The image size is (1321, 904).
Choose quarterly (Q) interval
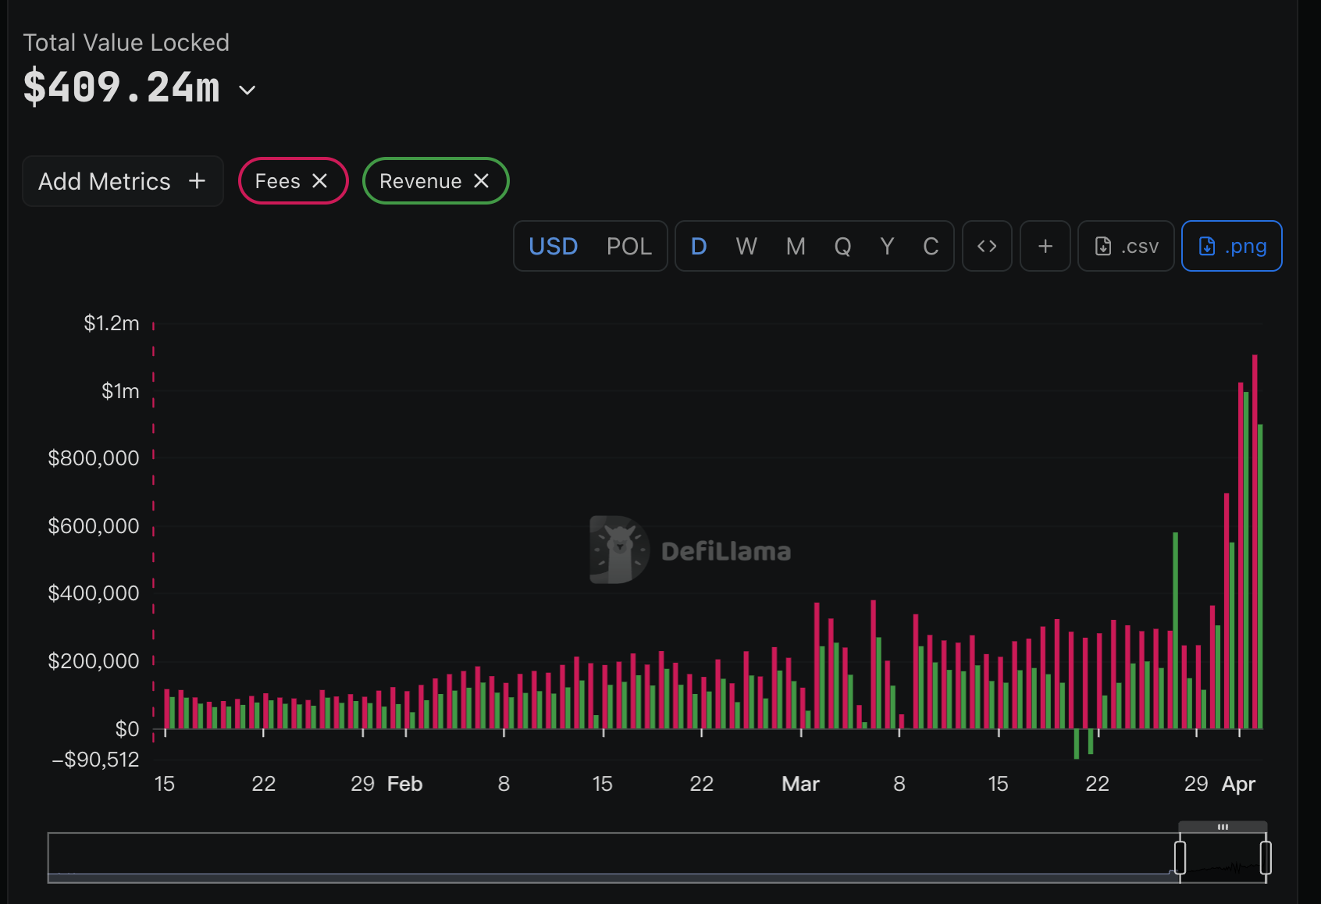pyautogui.click(x=842, y=247)
